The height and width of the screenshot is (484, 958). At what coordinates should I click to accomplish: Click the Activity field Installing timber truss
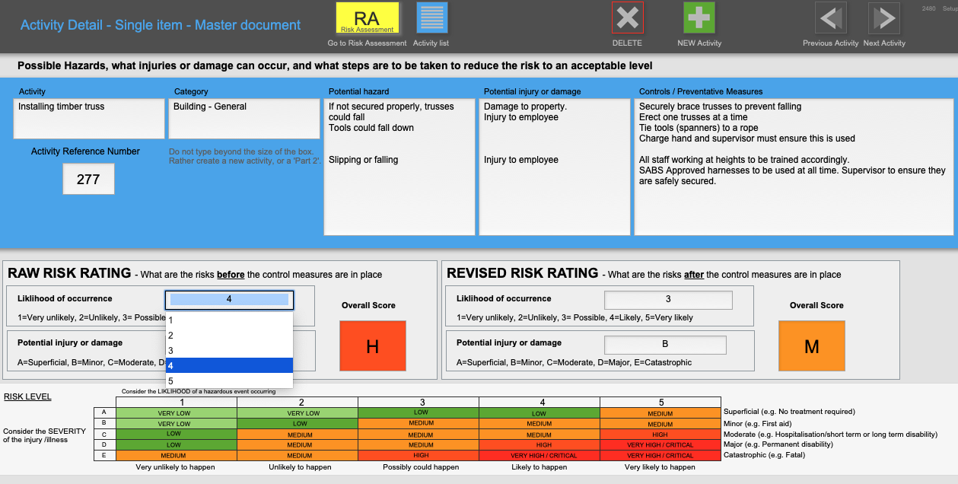click(x=89, y=119)
